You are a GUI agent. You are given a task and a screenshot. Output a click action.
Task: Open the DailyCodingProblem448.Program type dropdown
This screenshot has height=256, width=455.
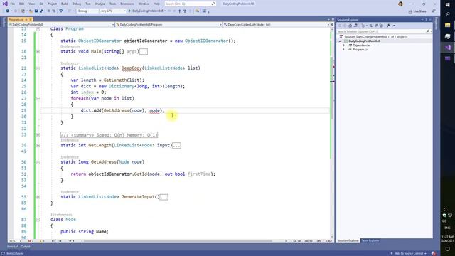pyautogui.click(x=169, y=25)
